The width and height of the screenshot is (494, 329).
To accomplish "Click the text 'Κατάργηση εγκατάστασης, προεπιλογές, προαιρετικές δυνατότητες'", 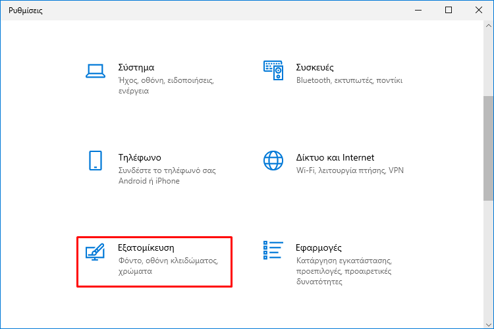I will pyautogui.click(x=344, y=271).
